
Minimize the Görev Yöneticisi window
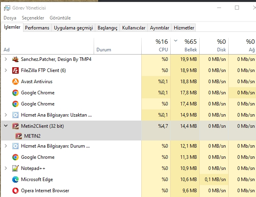[219, 8]
